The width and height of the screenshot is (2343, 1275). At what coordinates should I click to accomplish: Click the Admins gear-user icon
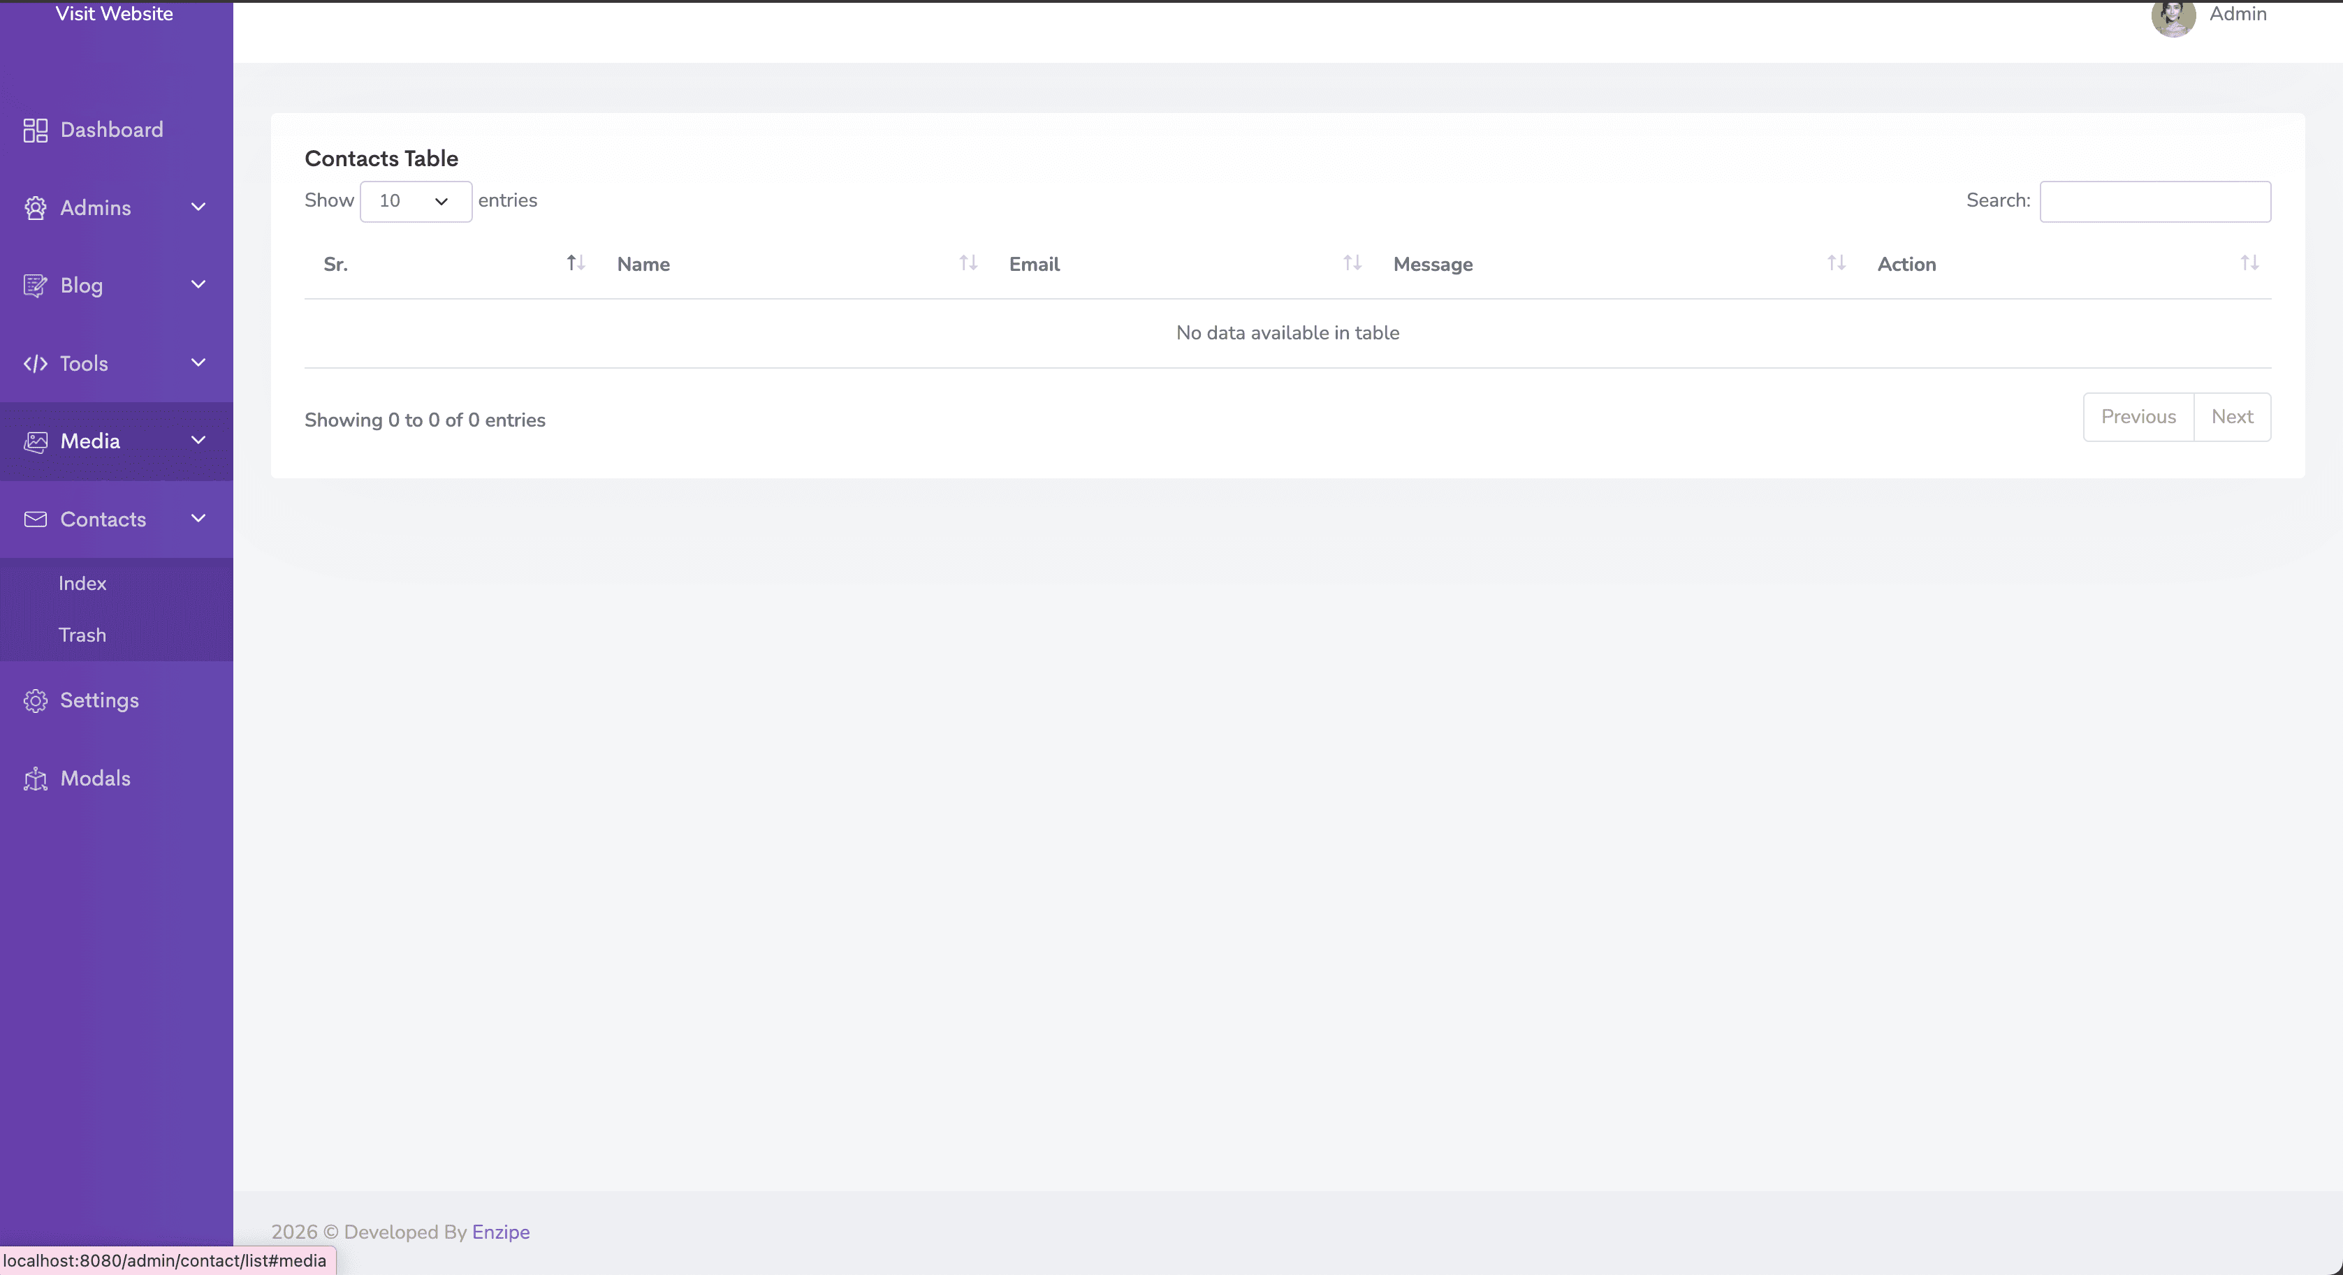(x=36, y=208)
